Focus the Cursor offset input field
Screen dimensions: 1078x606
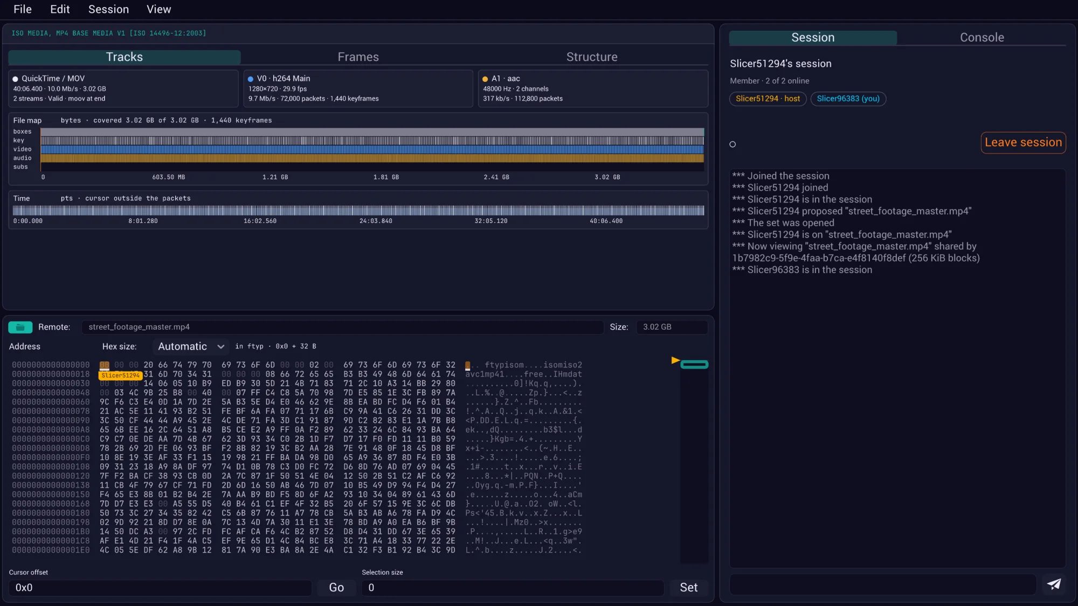pyautogui.click(x=160, y=587)
